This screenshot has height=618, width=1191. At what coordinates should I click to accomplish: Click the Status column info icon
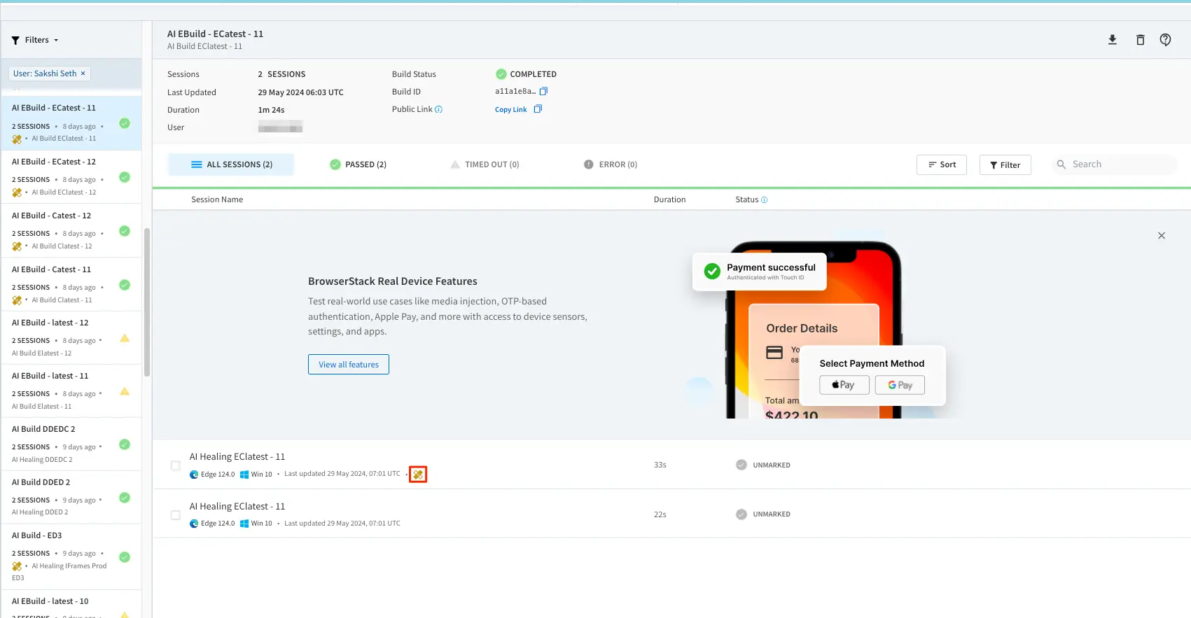[x=764, y=200]
